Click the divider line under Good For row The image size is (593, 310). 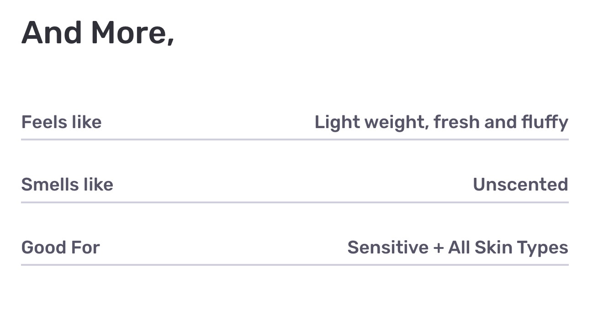point(295,264)
